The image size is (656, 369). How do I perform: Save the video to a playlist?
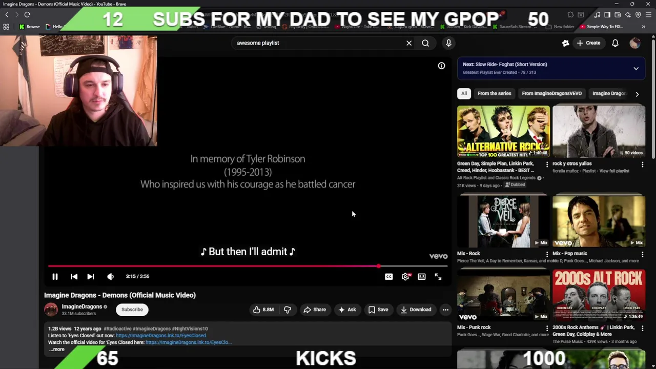point(378,310)
